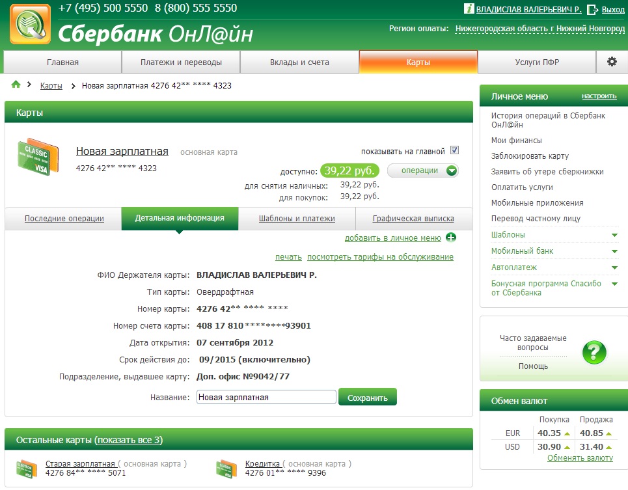Open the ВЛАДИСЛАВ ВАЛЕРЬЕВИЧ Р. profile link
The width and height of the screenshot is (628, 490).
[528, 10]
